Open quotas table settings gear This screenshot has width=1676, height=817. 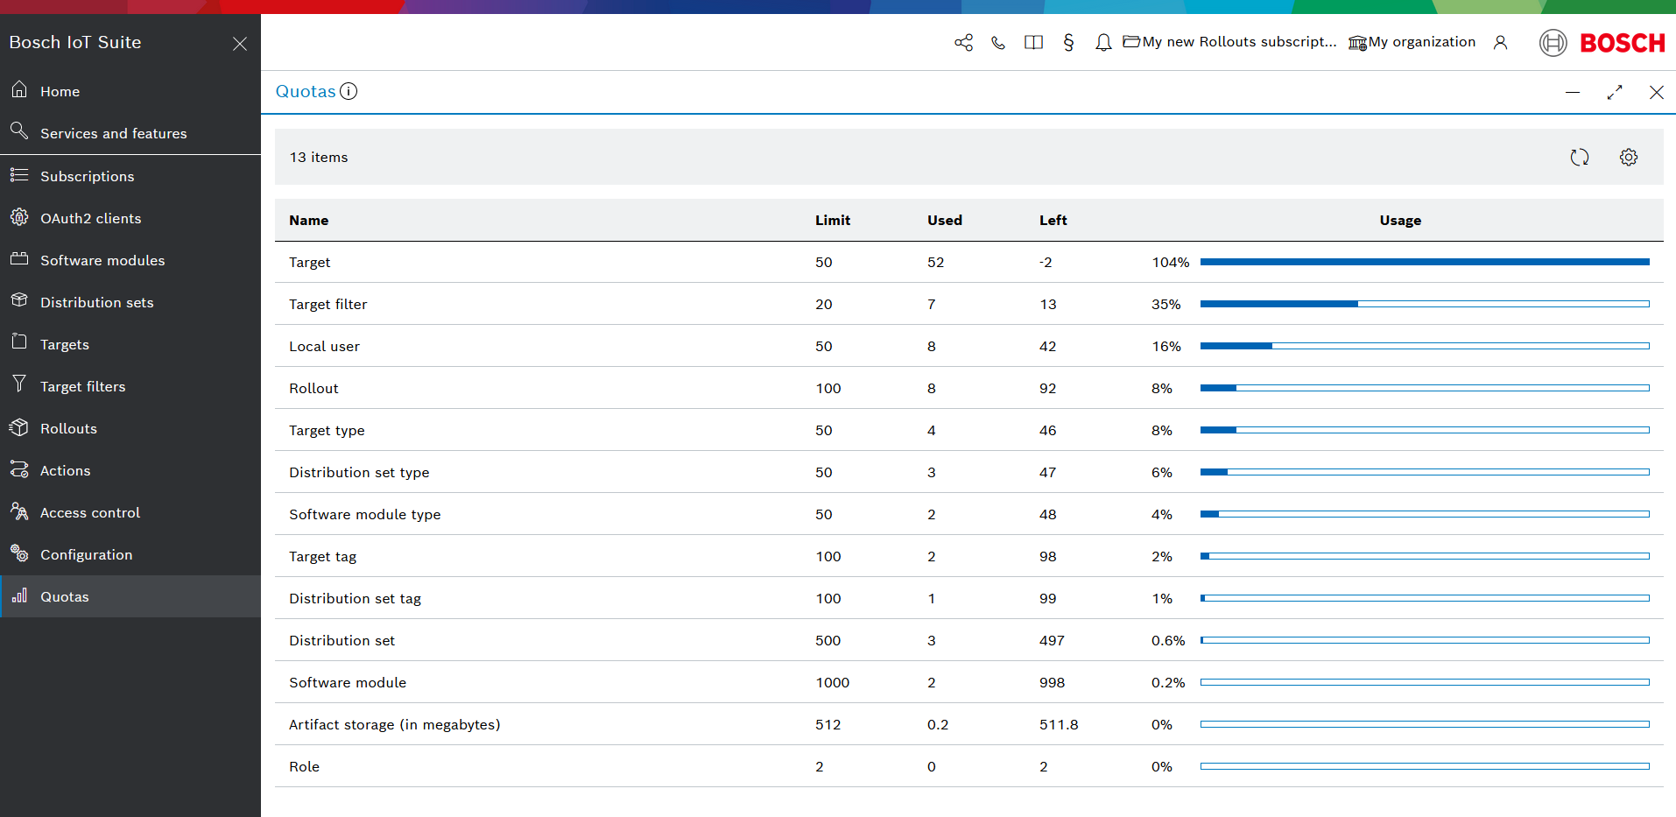pyautogui.click(x=1628, y=158)
